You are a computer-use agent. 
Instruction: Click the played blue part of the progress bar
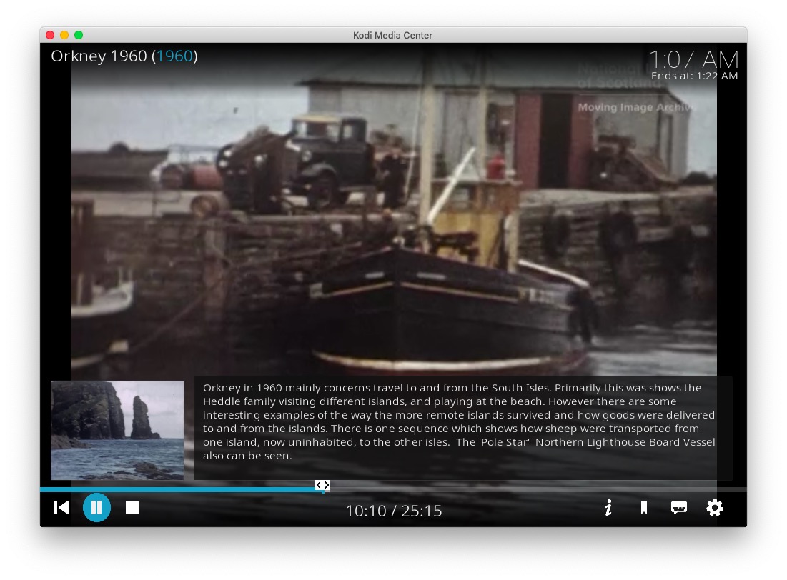pyautogui.click(x=179, y=490)
